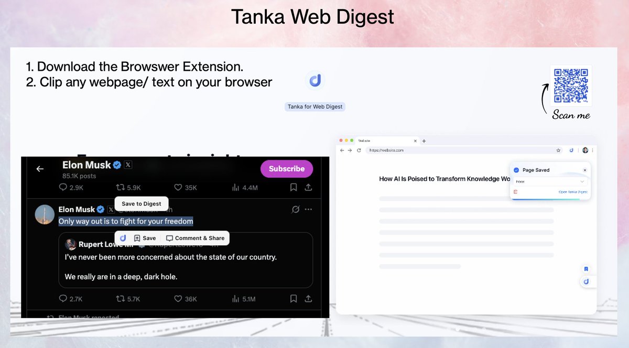Image resolution: width=629 pixels, height=348 pixels.
Task: Save selected text via popup Save button
Action: pyautogui.click(x=145, y=238)
